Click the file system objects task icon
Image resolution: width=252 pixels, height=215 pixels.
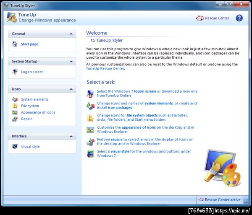[90, 118]
